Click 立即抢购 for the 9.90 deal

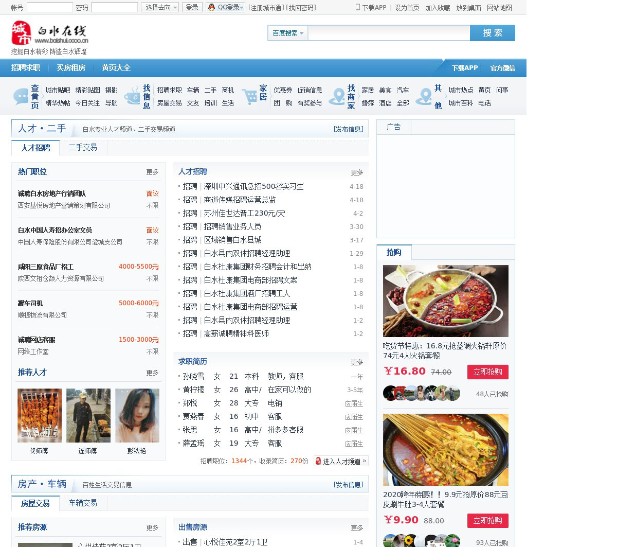point(488,520)
